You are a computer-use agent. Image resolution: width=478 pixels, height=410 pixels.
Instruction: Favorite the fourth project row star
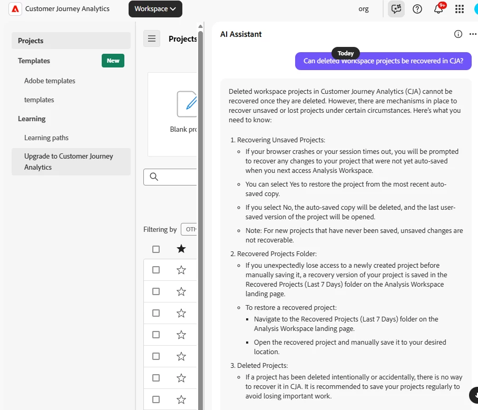tap(181, 335)
